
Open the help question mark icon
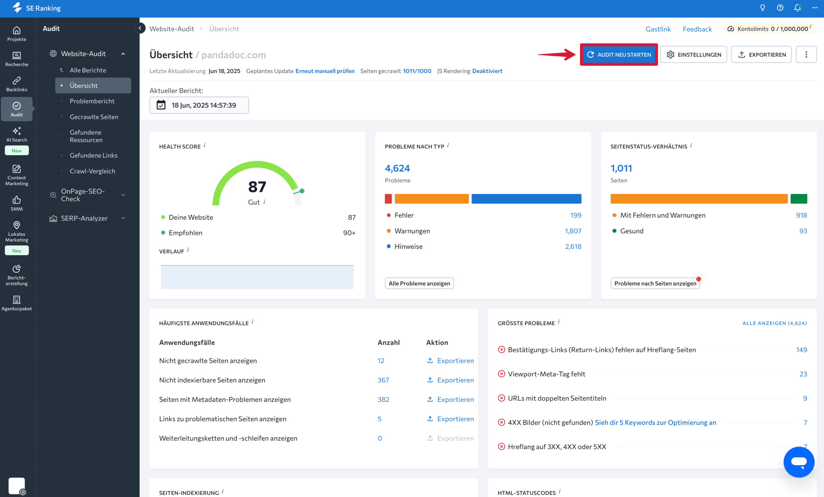(780, 8)
